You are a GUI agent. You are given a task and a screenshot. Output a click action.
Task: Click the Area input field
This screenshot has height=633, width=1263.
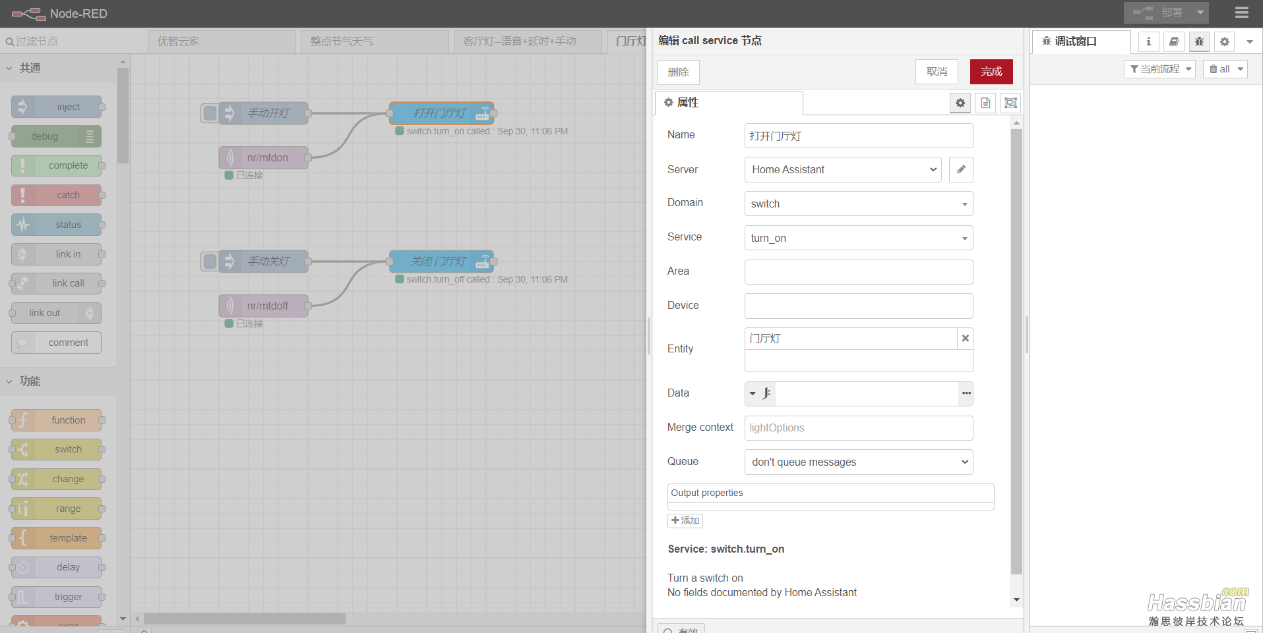(859, 272)
